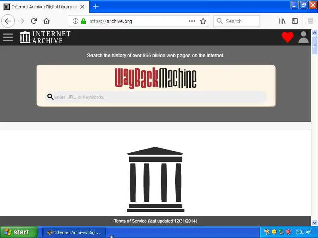Viewport: 318px width, 238px height.
Task: Click the vertical scrollbar thumb
Action: [x=314, y=45]
